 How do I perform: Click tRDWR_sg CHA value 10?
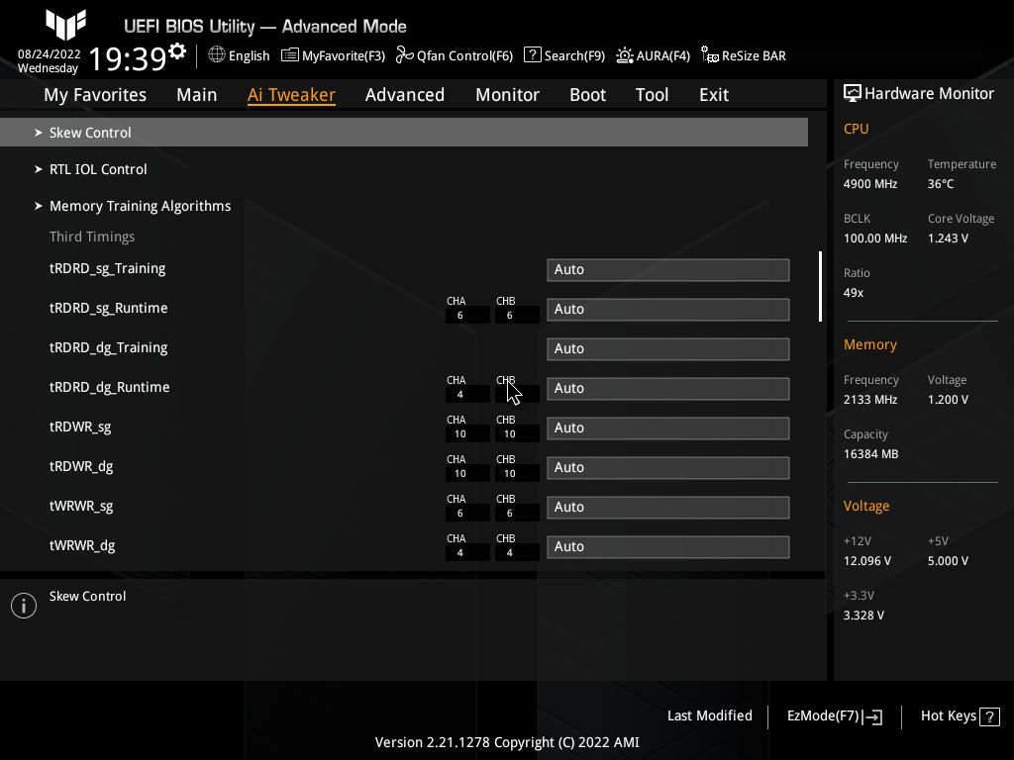[459, 434]
